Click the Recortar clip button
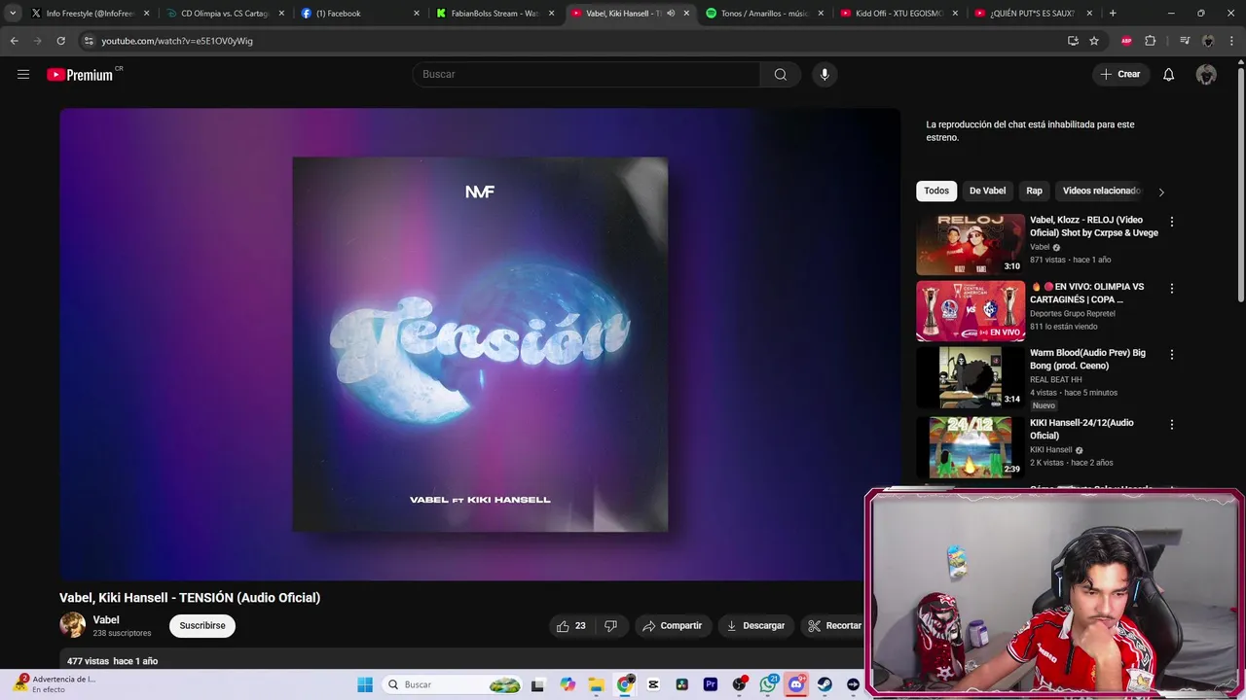Screen dimensions: 1246x700 click(834, 626)
